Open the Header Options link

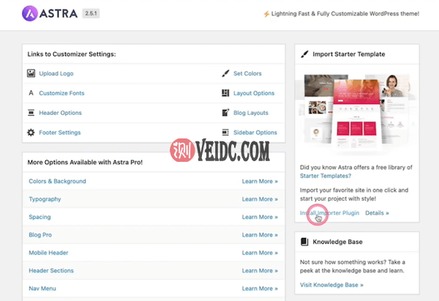click(x=60, y=113)
